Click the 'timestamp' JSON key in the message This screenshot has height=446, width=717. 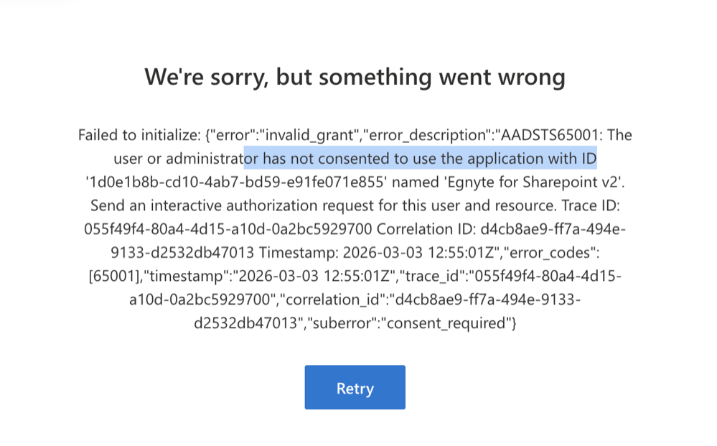click(190, 277)
